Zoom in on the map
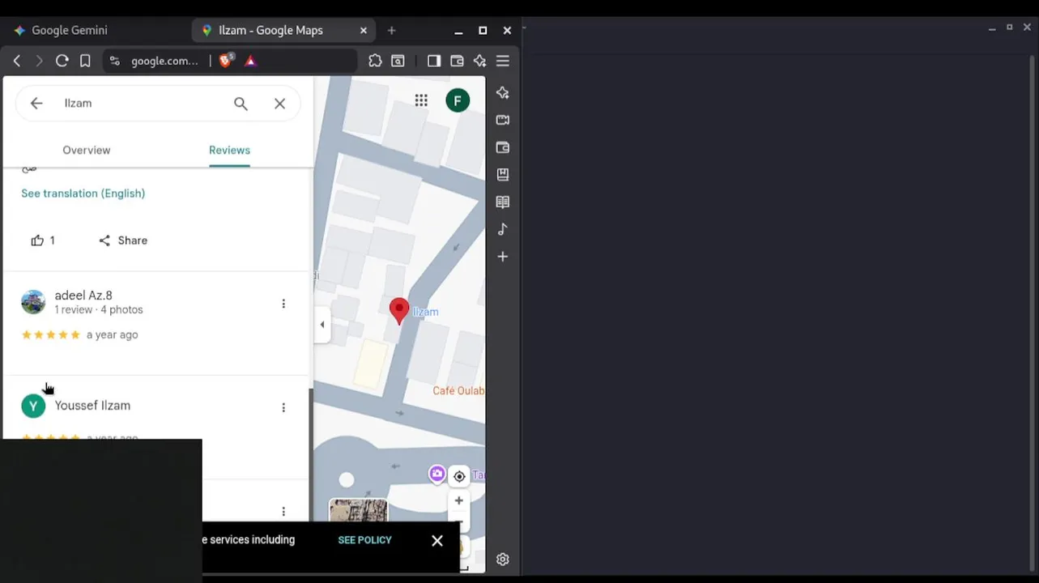This screenshot has height=583, width=1039. point(459,500)
